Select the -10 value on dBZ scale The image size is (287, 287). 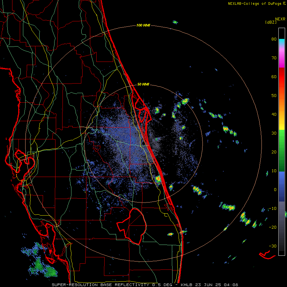coord(273,209)
